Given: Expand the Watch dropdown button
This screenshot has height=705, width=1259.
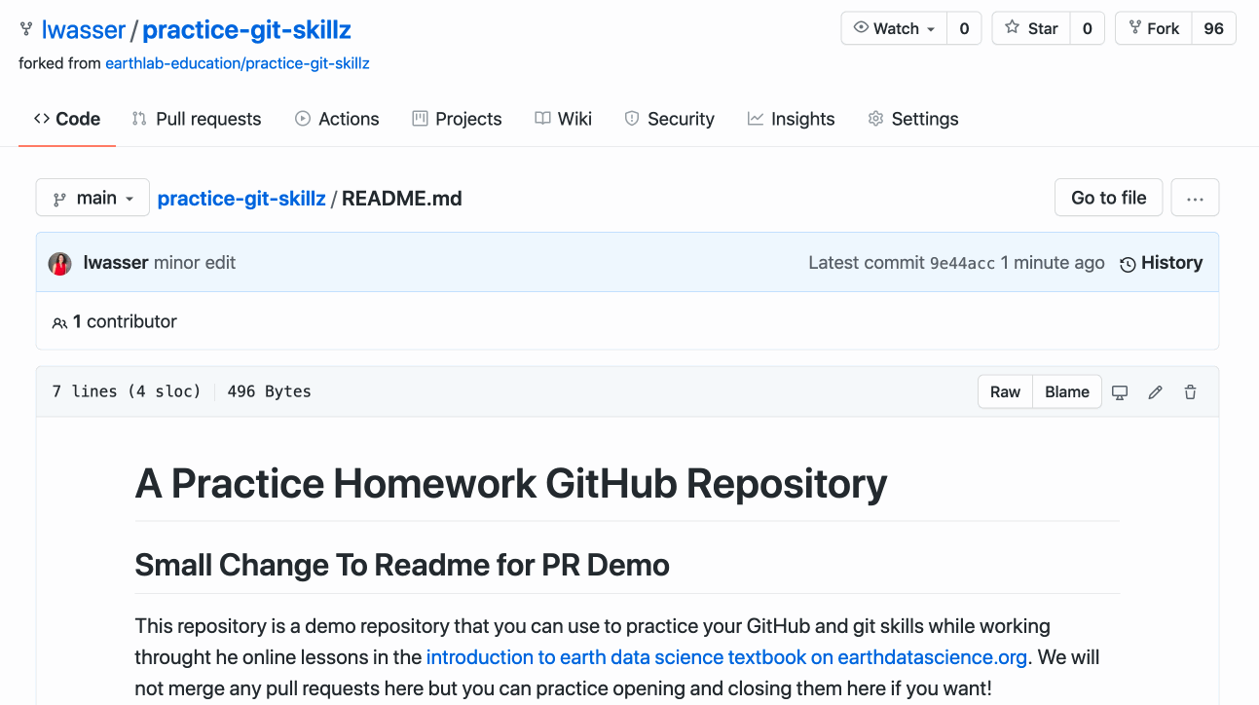Looking at the screenshot, I should tap(893, 28).
